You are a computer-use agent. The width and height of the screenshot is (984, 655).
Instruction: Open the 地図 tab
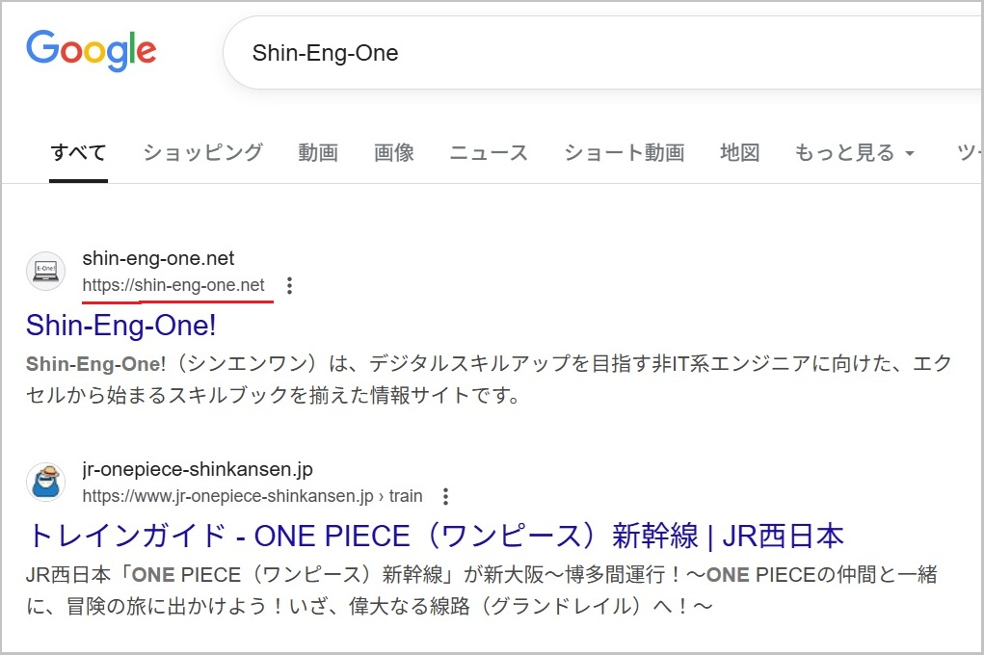(x=739, y=152)
